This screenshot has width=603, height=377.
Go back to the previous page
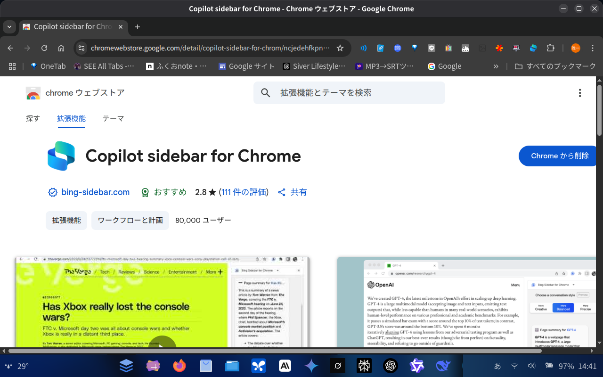(10, 48)
